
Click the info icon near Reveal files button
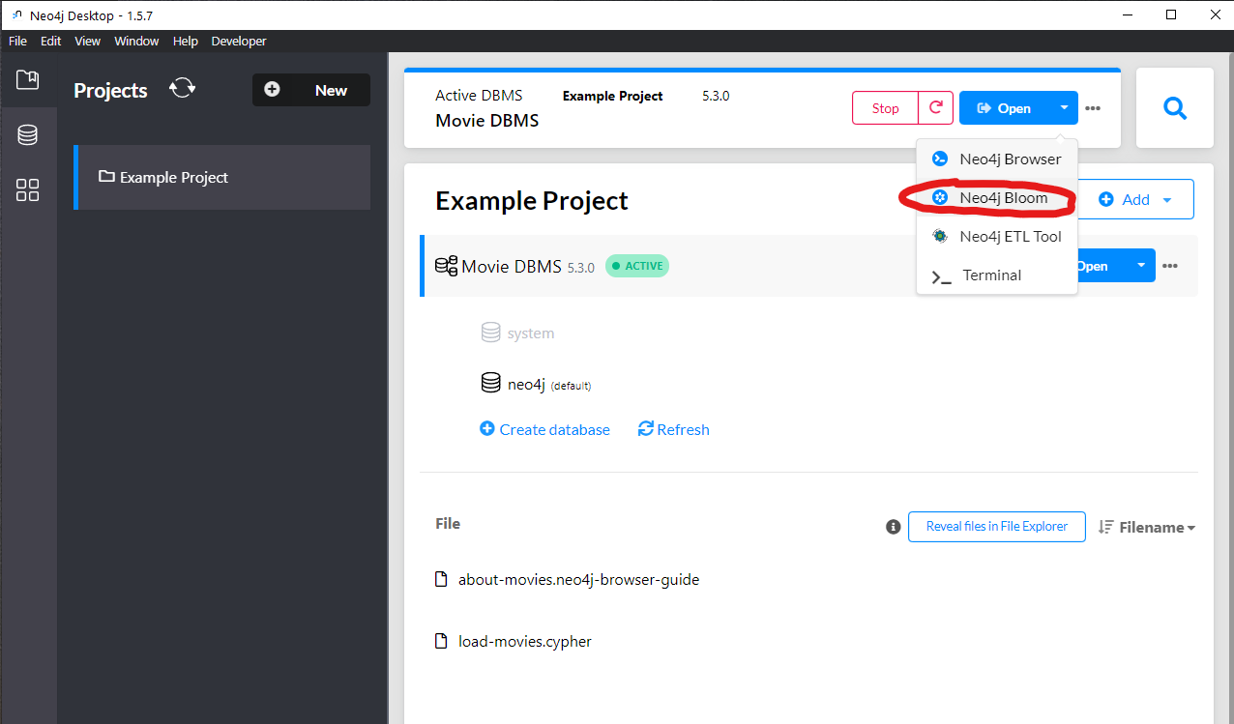point(893,527)
